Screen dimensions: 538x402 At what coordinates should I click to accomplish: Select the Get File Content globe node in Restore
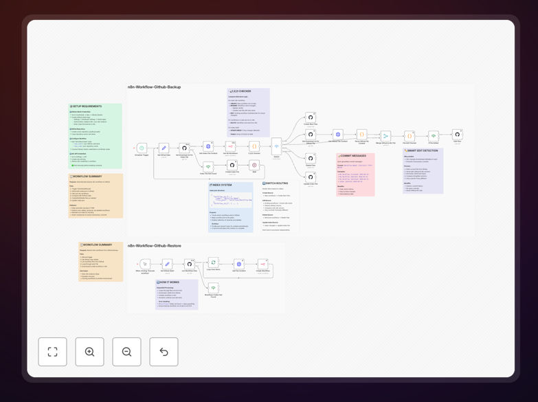(239, 264)
